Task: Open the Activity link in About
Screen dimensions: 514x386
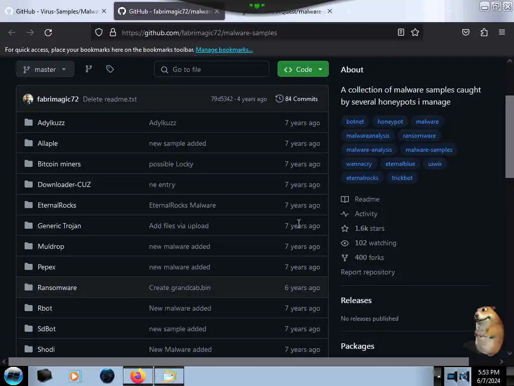Action: pyautogui.click(x=359, y=214)
